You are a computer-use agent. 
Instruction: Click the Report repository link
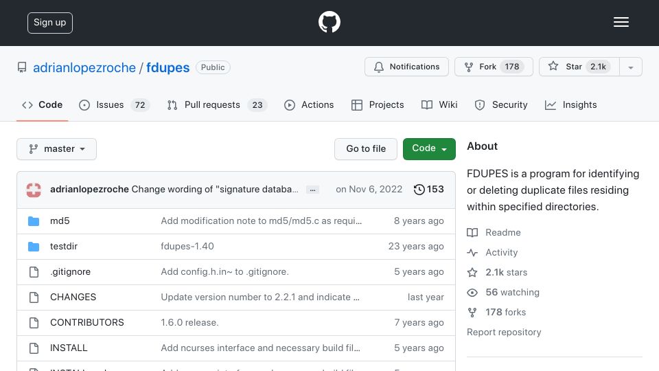(504, 333)
